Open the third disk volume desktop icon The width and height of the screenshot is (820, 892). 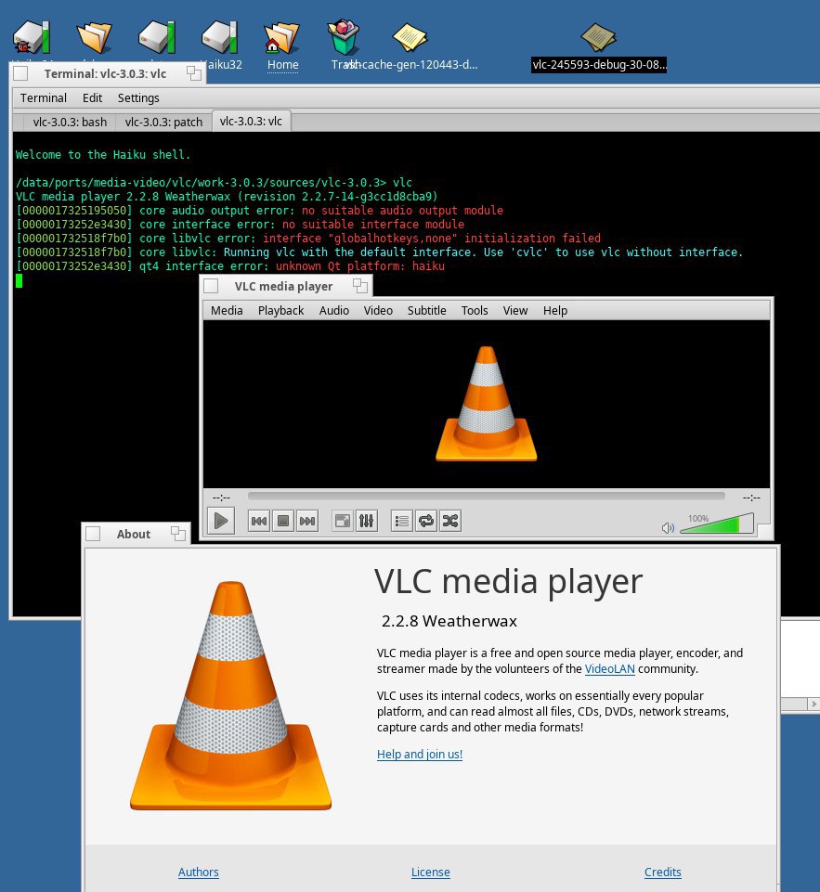[x=157, y=37]
